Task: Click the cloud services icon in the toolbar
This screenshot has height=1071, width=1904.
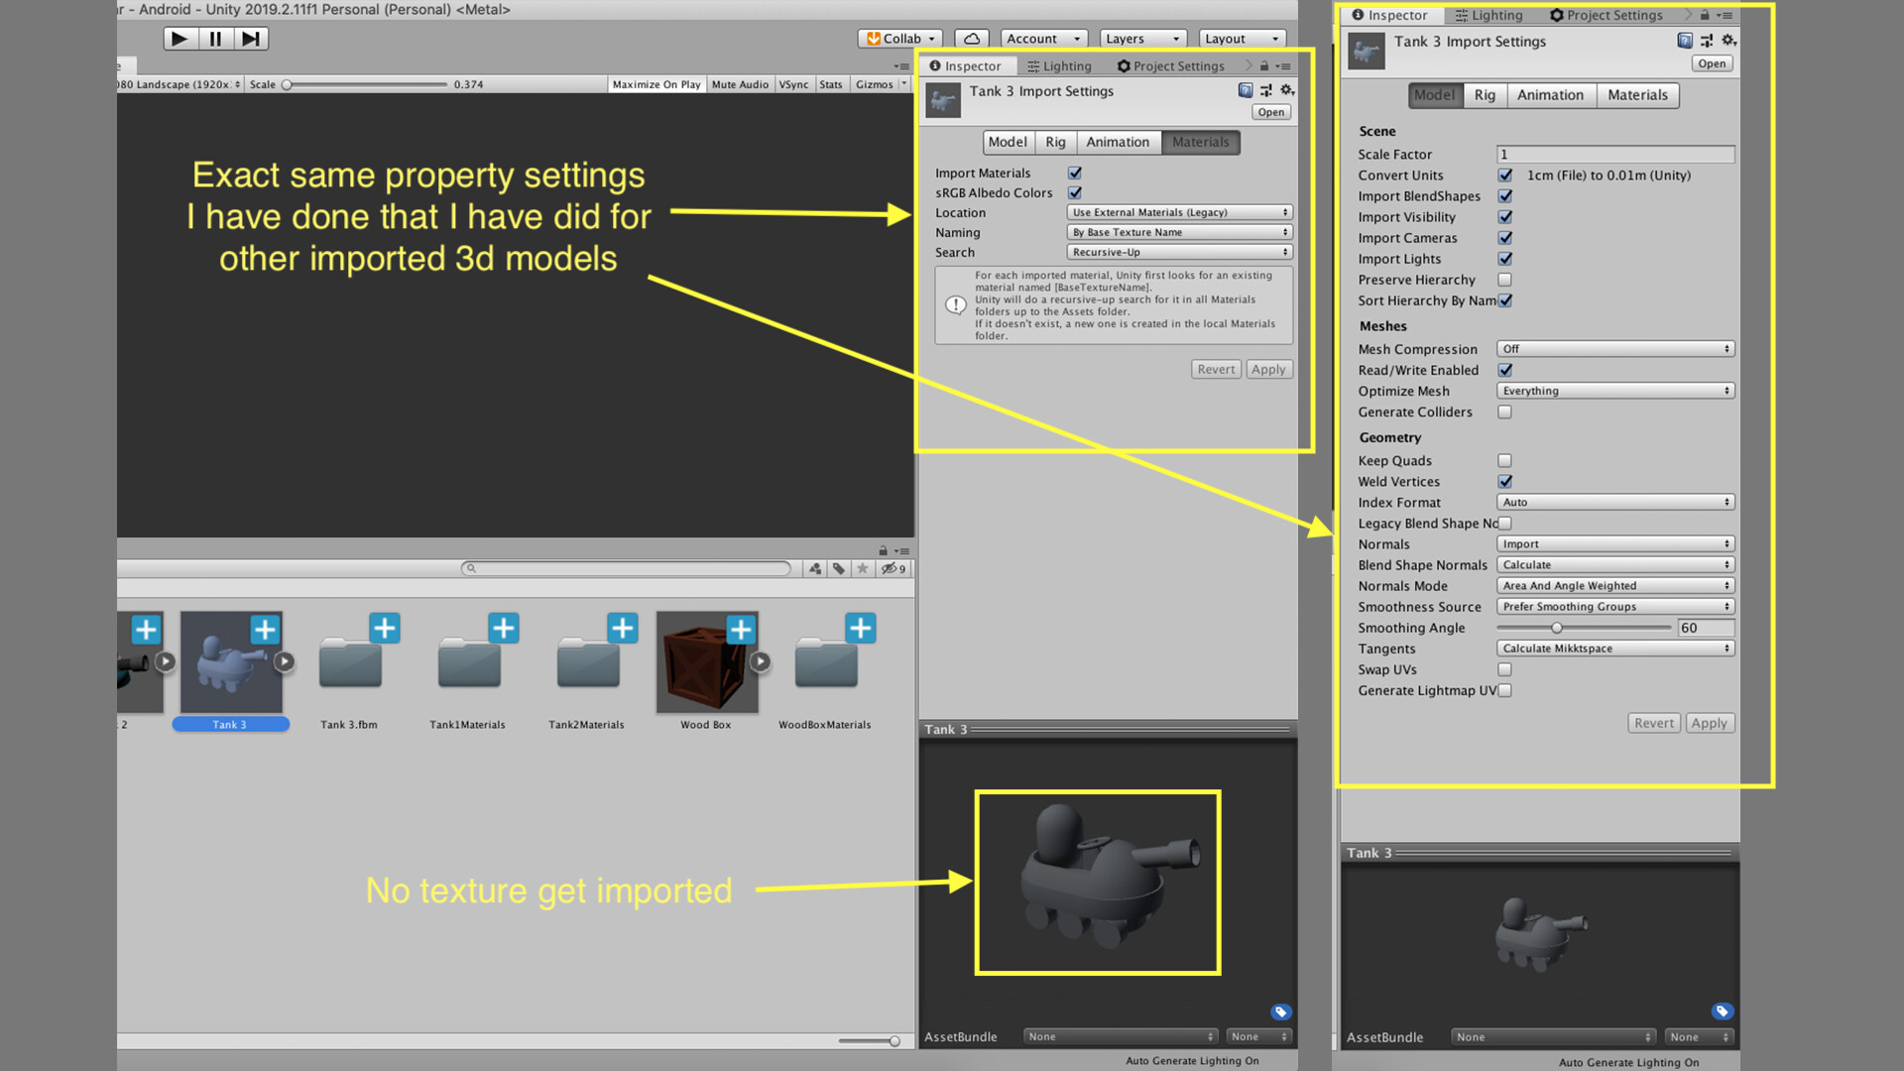Action: (971, 38)
